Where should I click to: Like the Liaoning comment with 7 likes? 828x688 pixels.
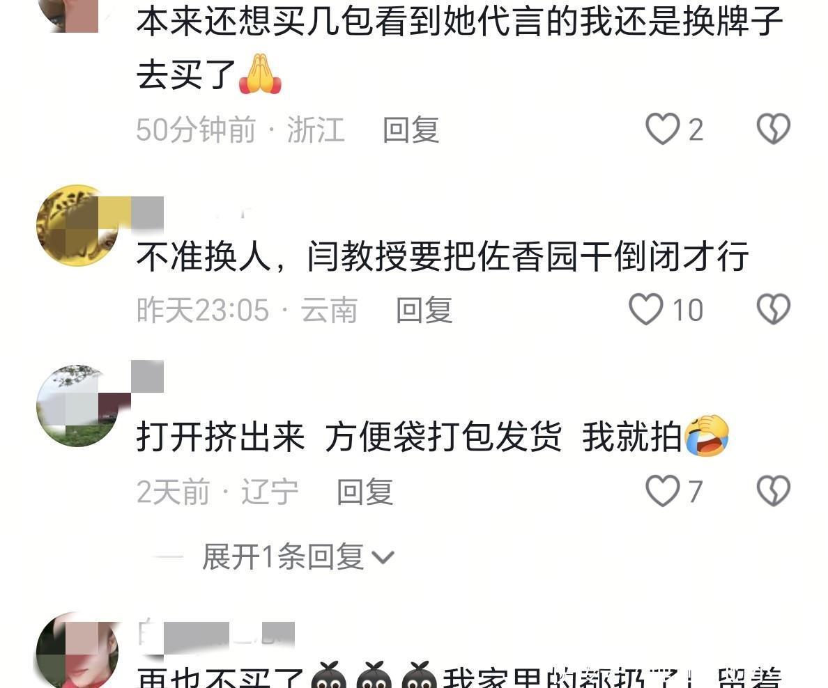tap(663, 491)
